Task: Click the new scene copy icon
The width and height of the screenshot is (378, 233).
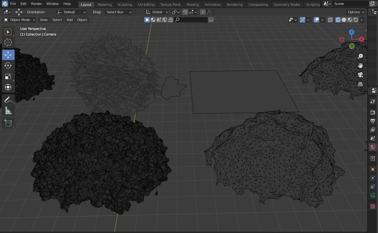Action: pos(372,4)
